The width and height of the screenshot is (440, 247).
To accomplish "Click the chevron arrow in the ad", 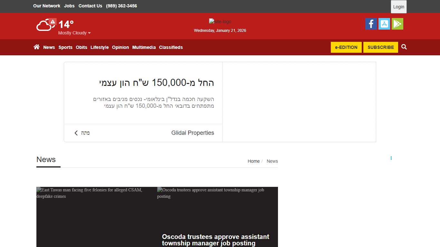I will (x=76, y=133).
